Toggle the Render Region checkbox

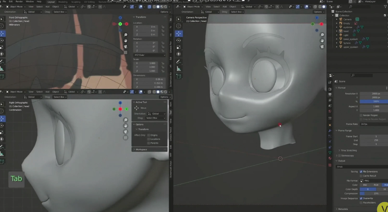coord(361,115)
